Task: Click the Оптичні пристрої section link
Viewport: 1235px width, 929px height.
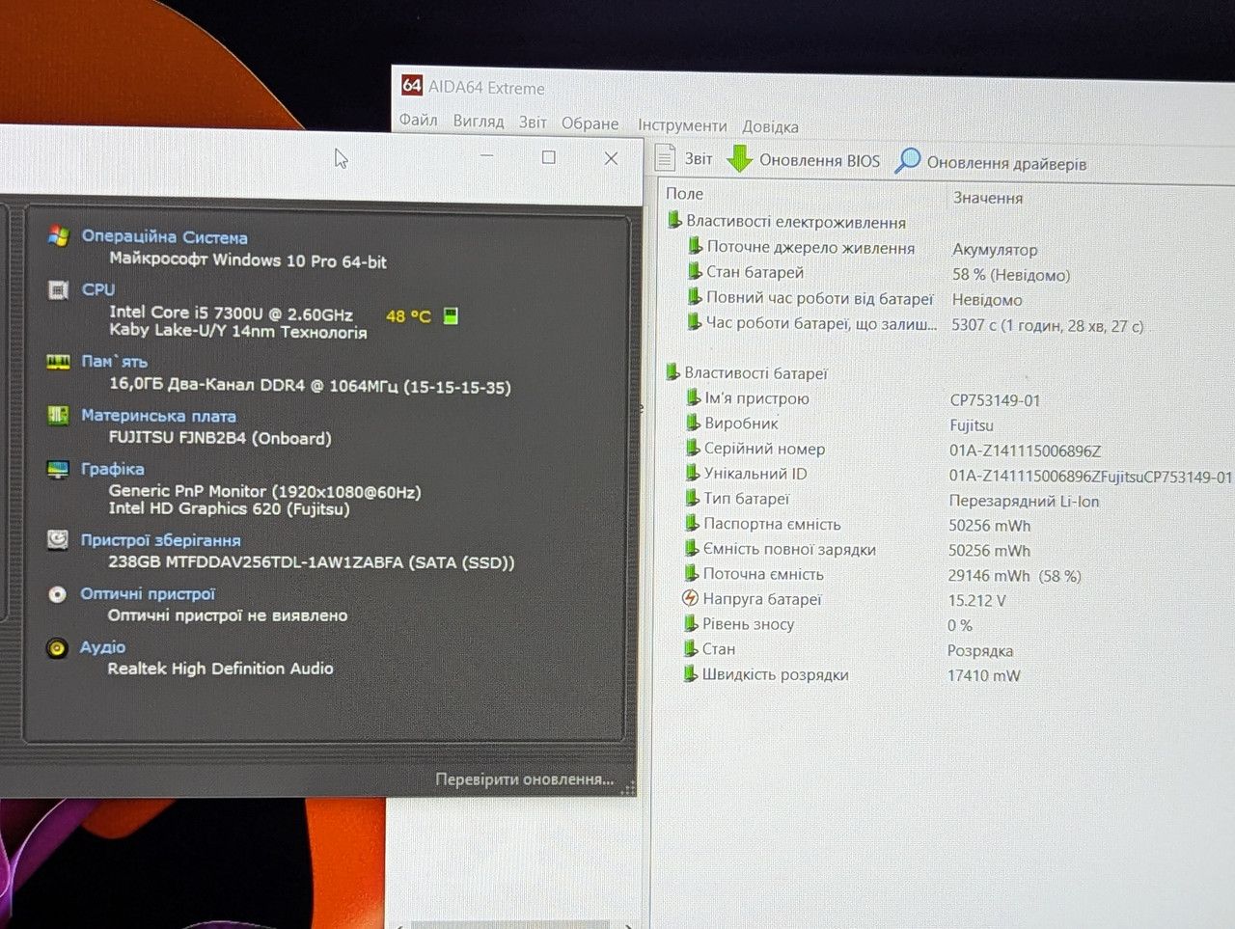Action: click(x=148, y=594)
